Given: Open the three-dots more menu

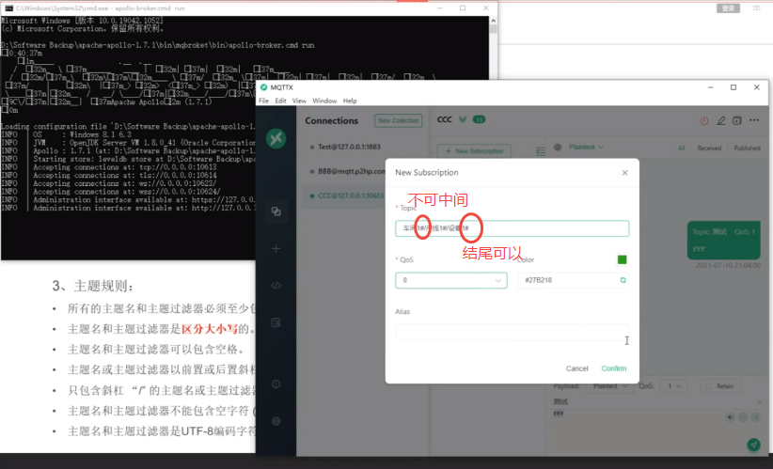Looking at the screenshot, I should point(754,120).
